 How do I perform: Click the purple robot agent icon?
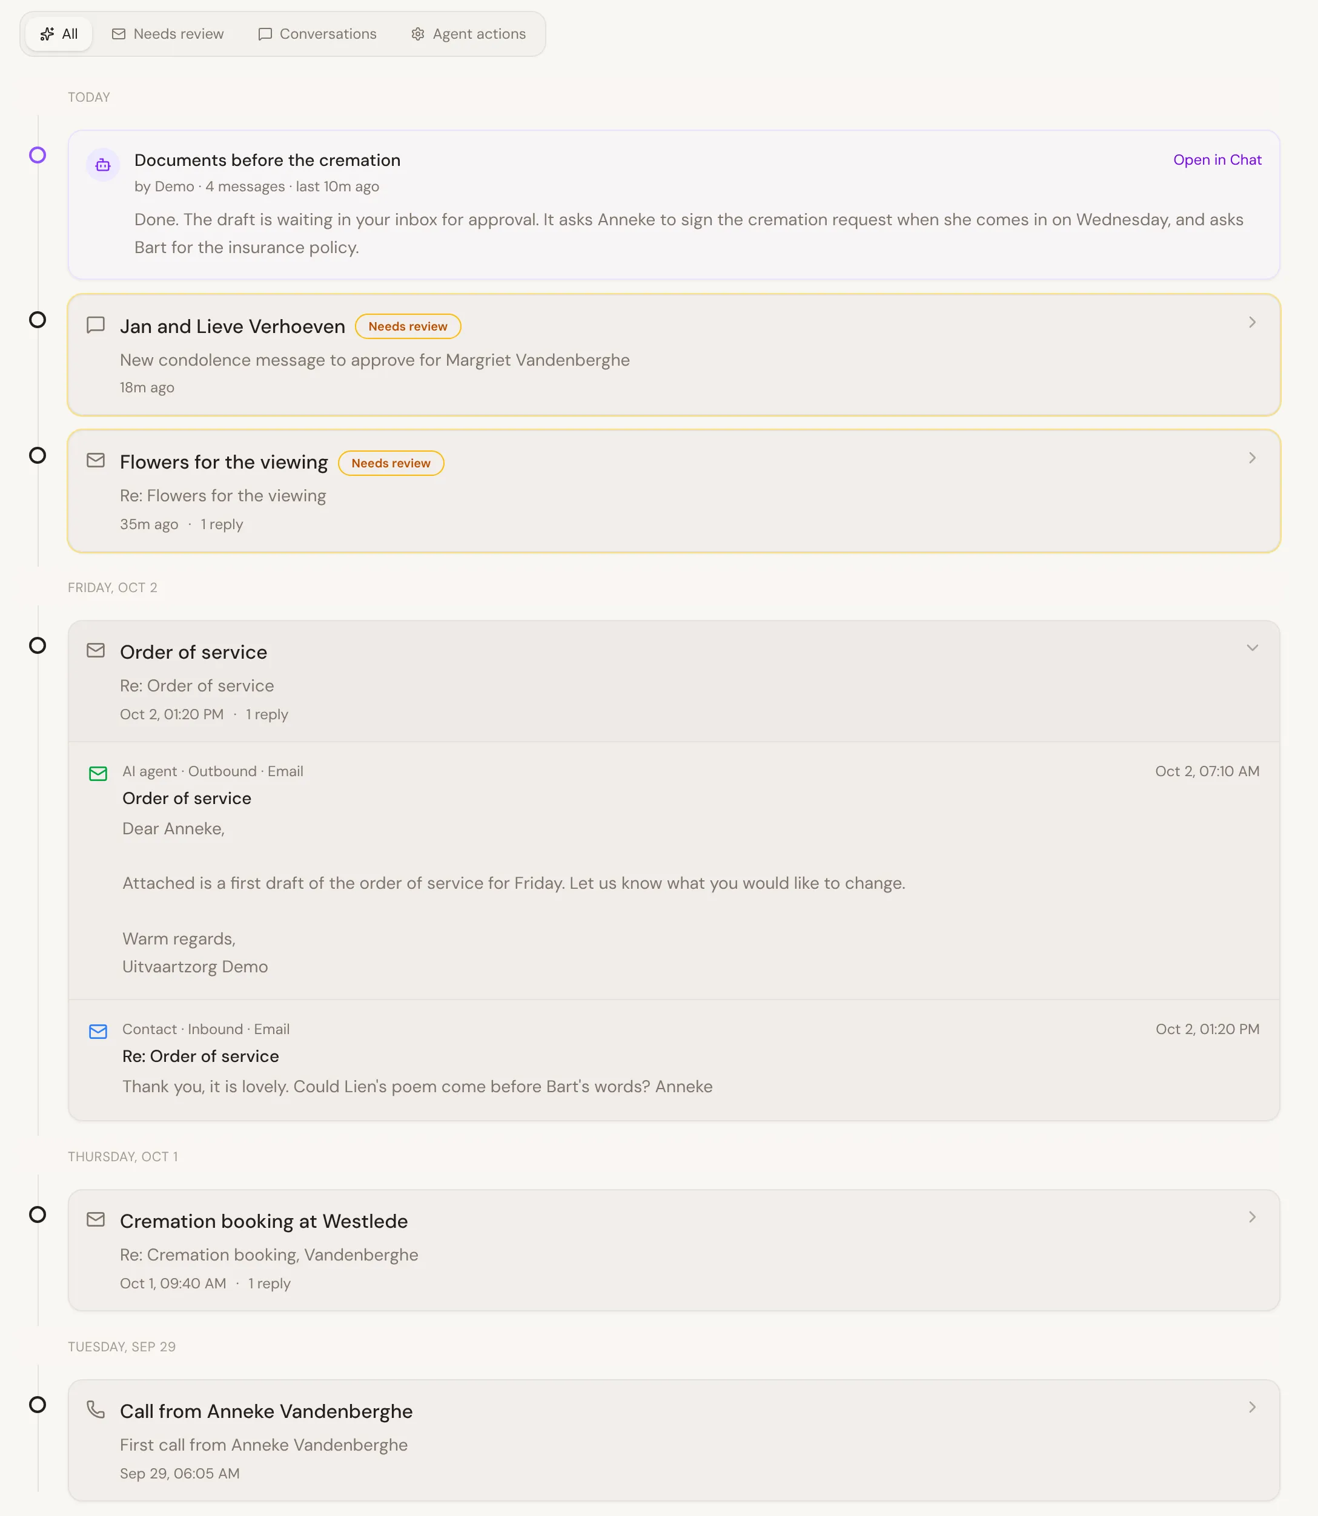(103, 165)
